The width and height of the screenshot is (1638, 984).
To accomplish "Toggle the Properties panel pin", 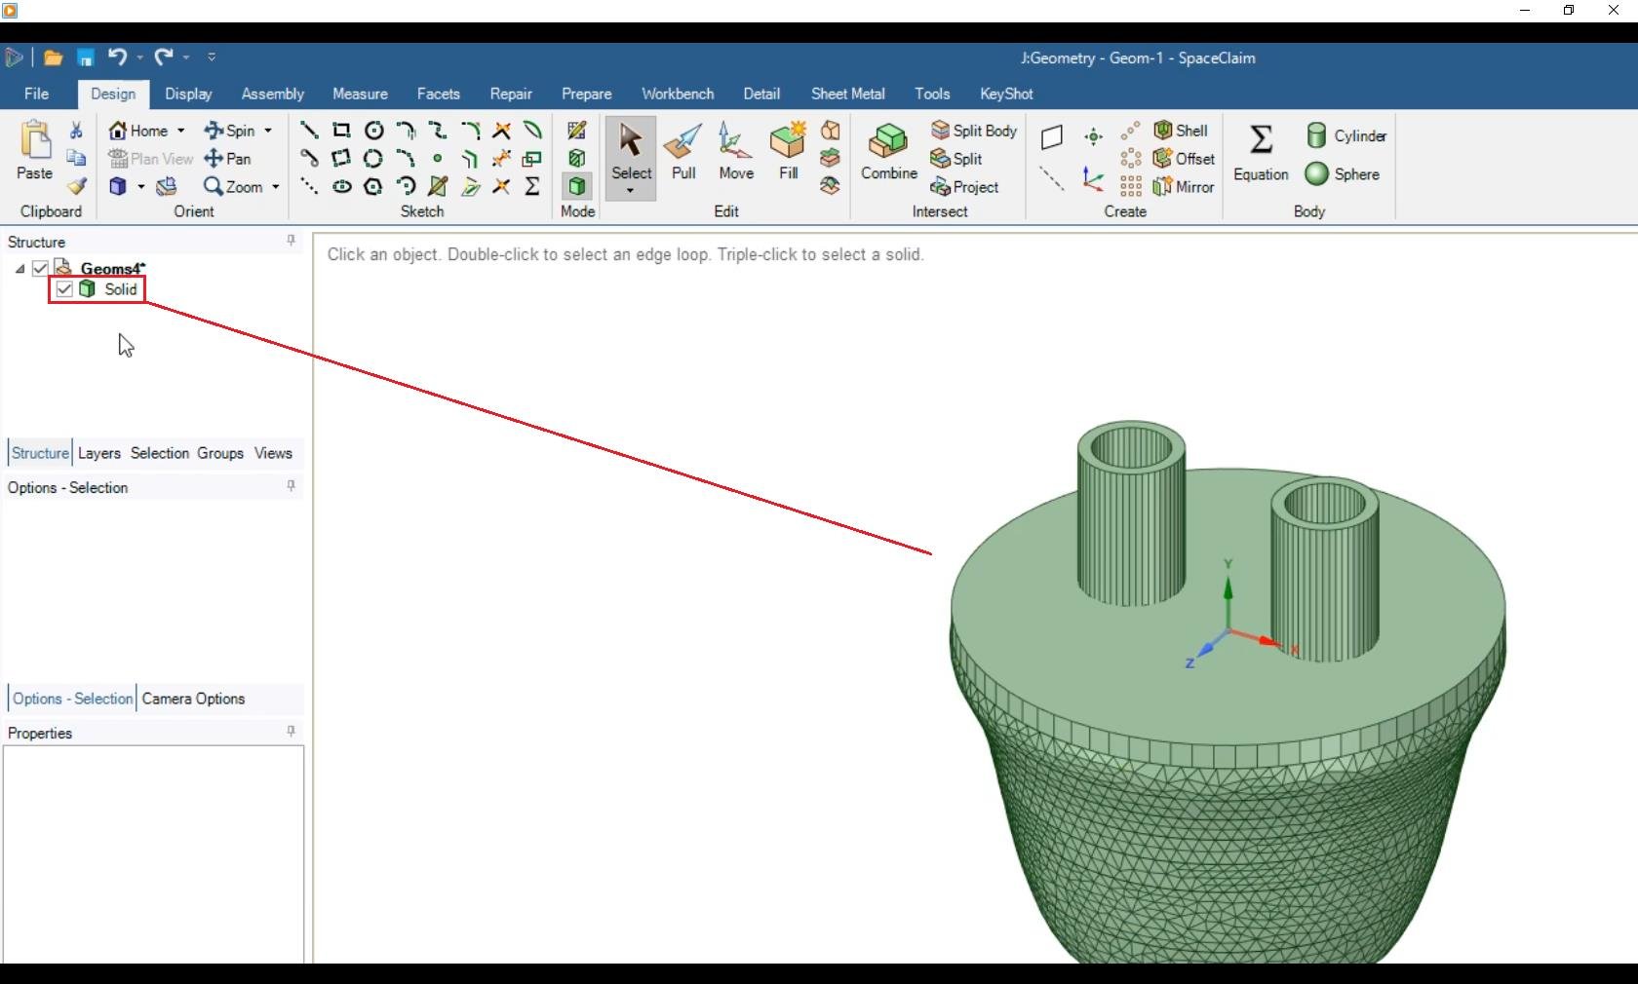I will (x=291, y=733).
